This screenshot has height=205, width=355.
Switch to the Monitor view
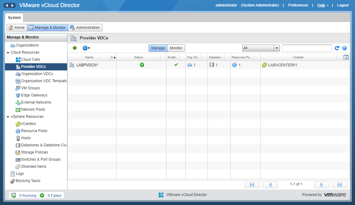point(176,48)
